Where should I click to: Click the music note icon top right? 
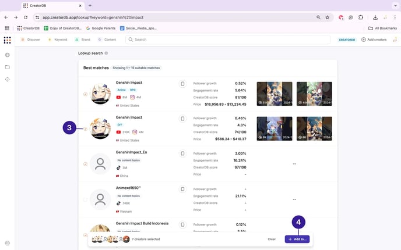click(x=395, y=40)
